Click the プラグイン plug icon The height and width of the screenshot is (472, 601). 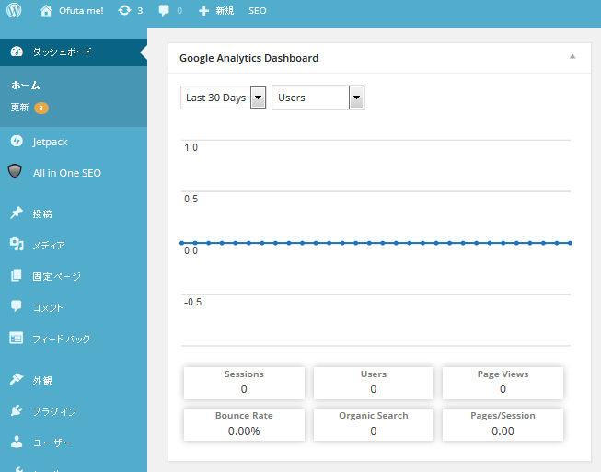pos(17,410)
